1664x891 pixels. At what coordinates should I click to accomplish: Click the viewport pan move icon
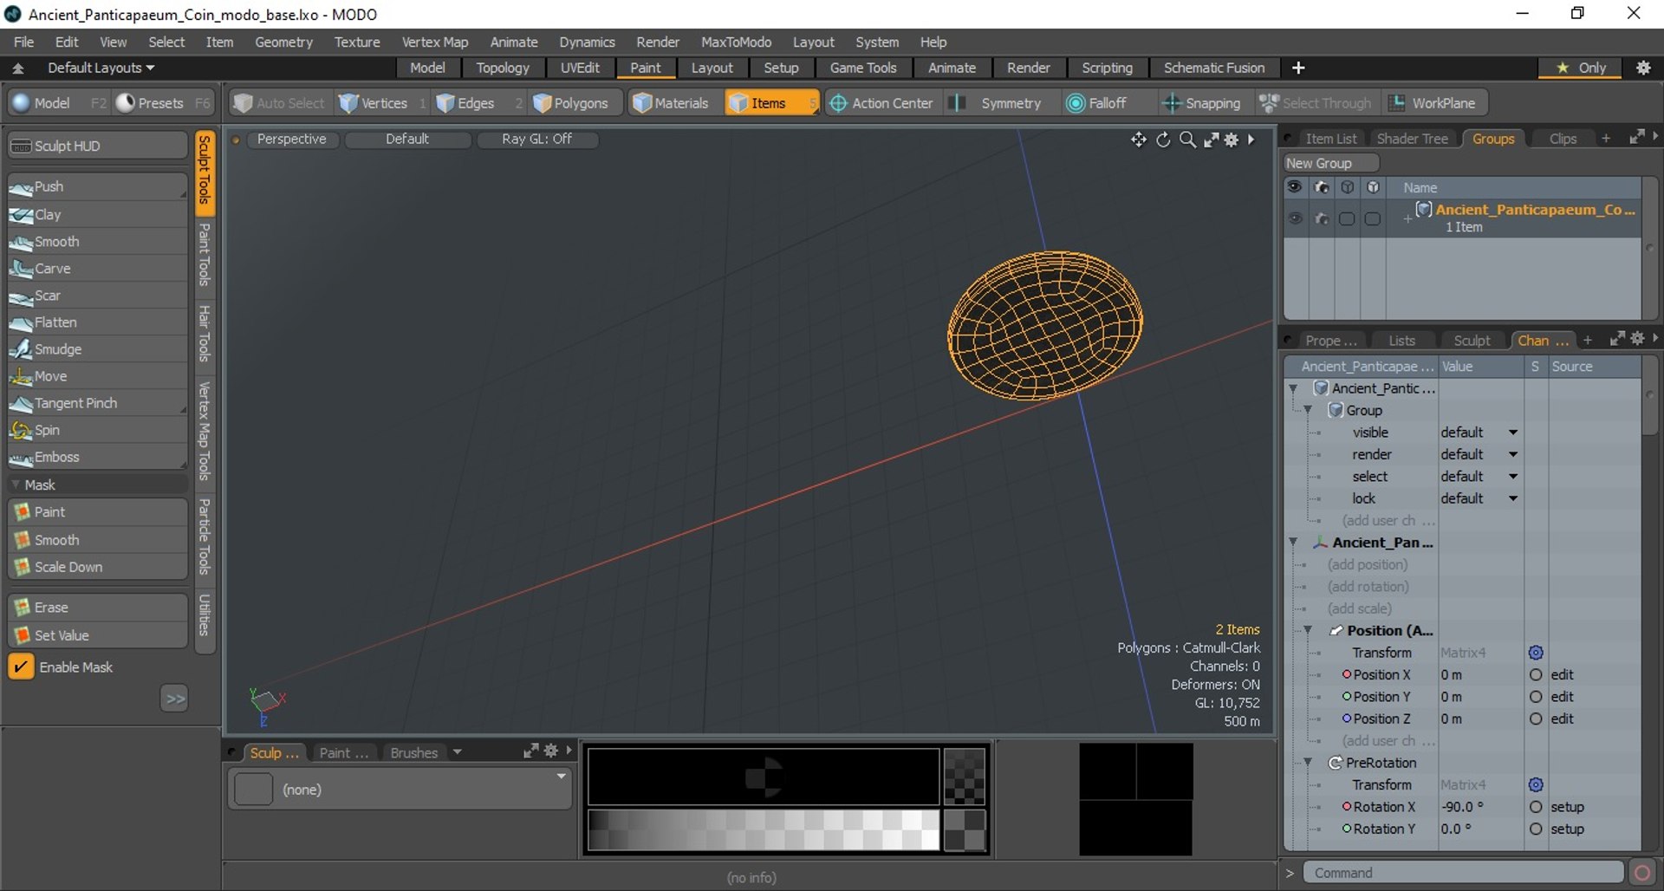click(x=1138, y=140)
